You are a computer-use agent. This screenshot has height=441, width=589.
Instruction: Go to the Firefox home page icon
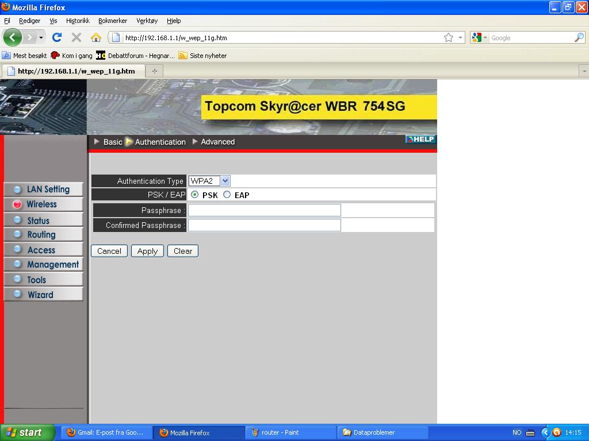96,37
